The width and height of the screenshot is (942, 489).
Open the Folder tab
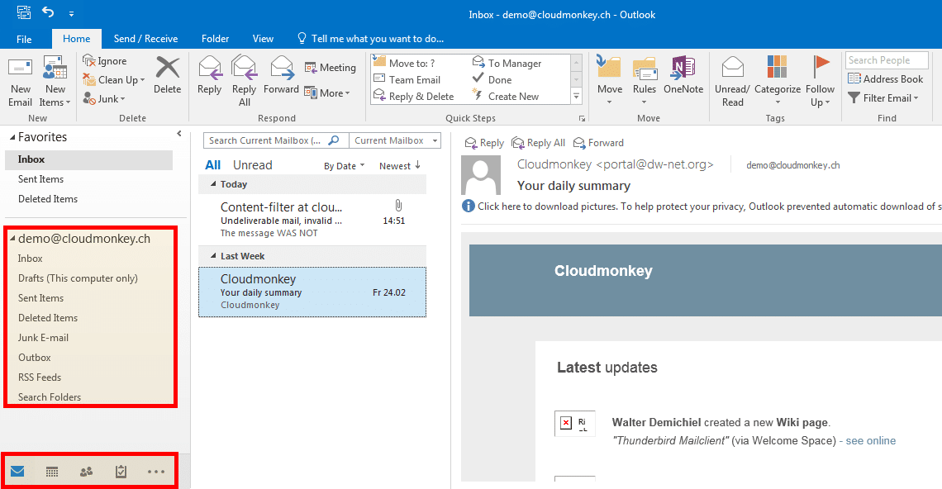tap(215, 39)
